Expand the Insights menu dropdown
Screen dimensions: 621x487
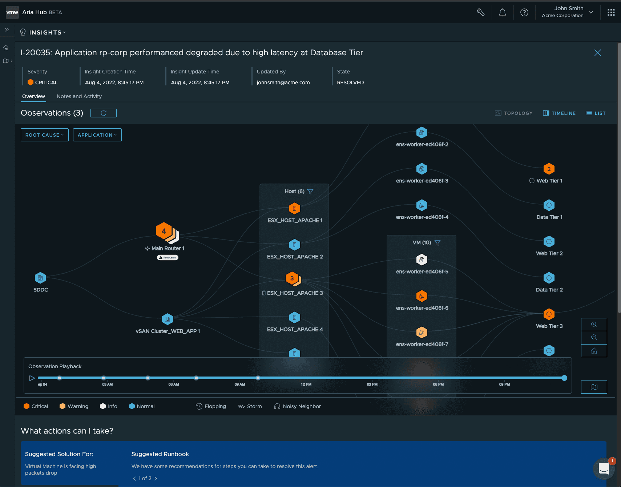click(47, 33)
